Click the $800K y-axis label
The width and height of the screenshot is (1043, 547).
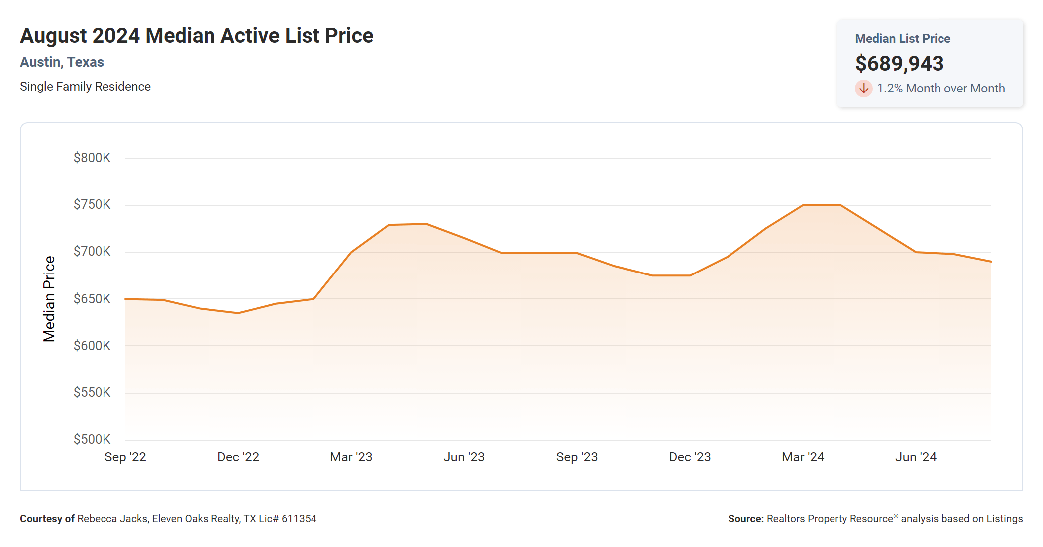(x=92, y=158)
